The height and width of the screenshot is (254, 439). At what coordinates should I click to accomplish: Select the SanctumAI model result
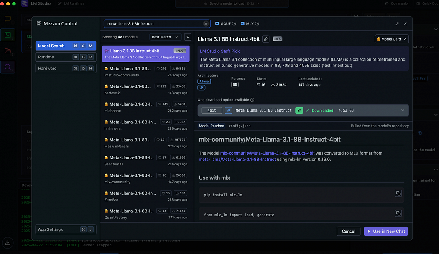(145, 161)
